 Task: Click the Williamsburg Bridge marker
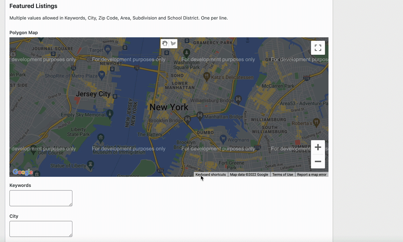coord(238,100)
